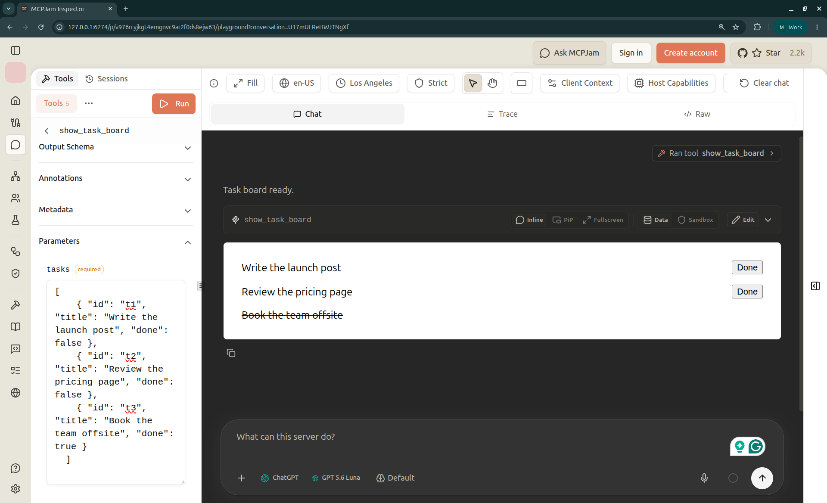This screenshot has width=827, height=503.
Task: Click the device frame rectangle icon
Action: 522,83
